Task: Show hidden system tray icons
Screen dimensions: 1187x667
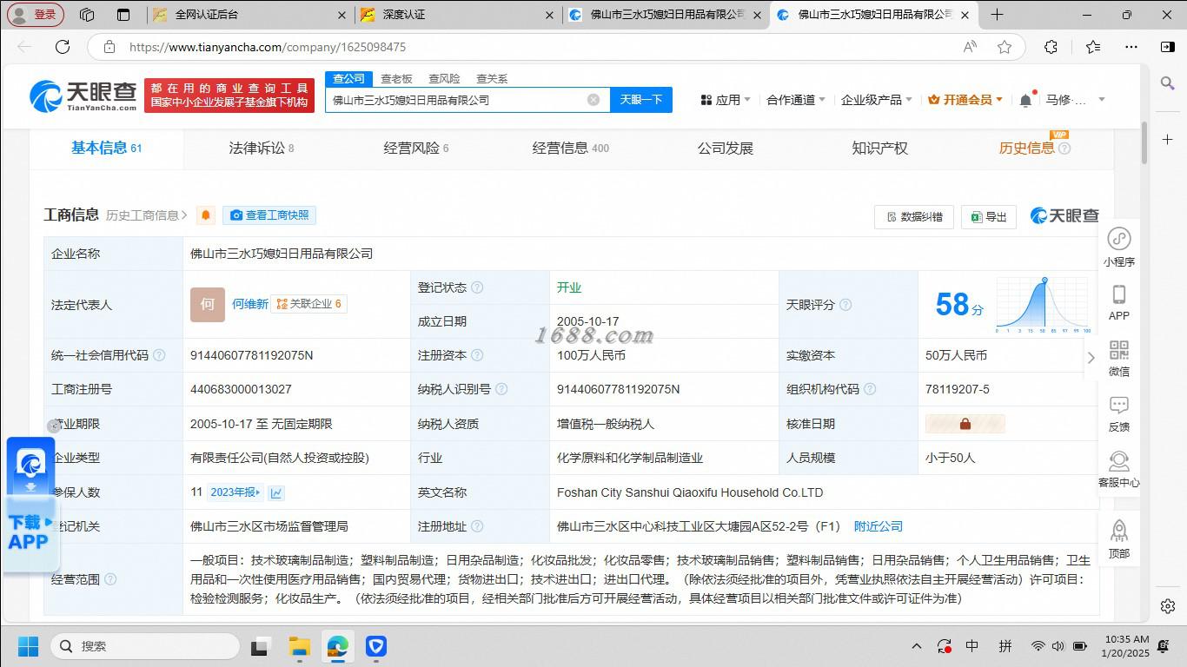Action: click(916, 646)
